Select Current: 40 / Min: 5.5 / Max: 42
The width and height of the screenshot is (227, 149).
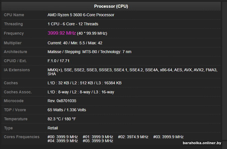(x=75, y=43)
